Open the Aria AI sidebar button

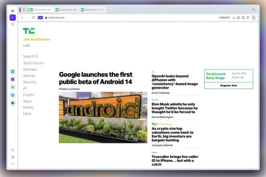tap(13, 18)
